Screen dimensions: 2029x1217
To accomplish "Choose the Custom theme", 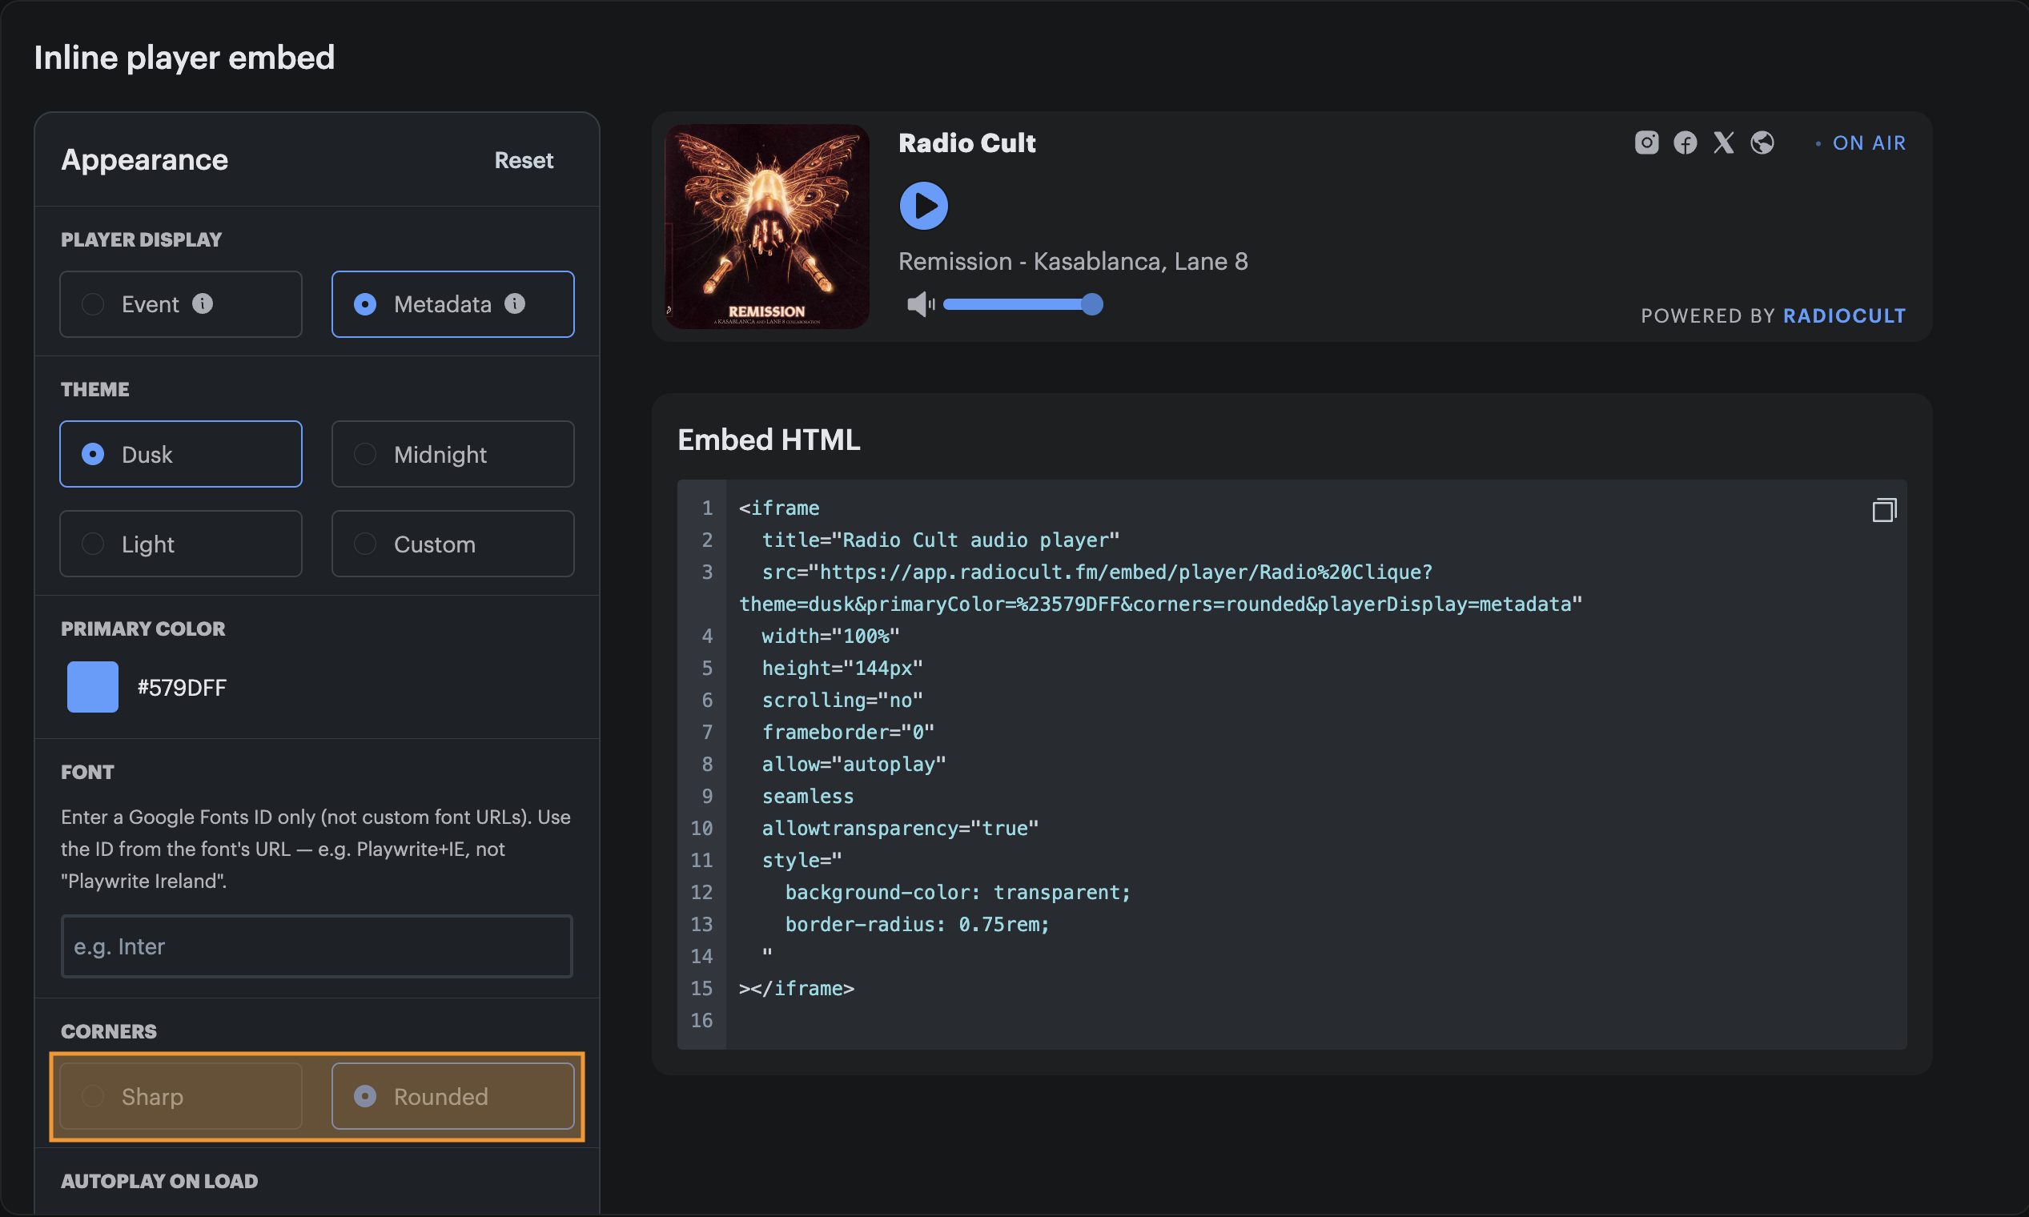I will (452, 544).
